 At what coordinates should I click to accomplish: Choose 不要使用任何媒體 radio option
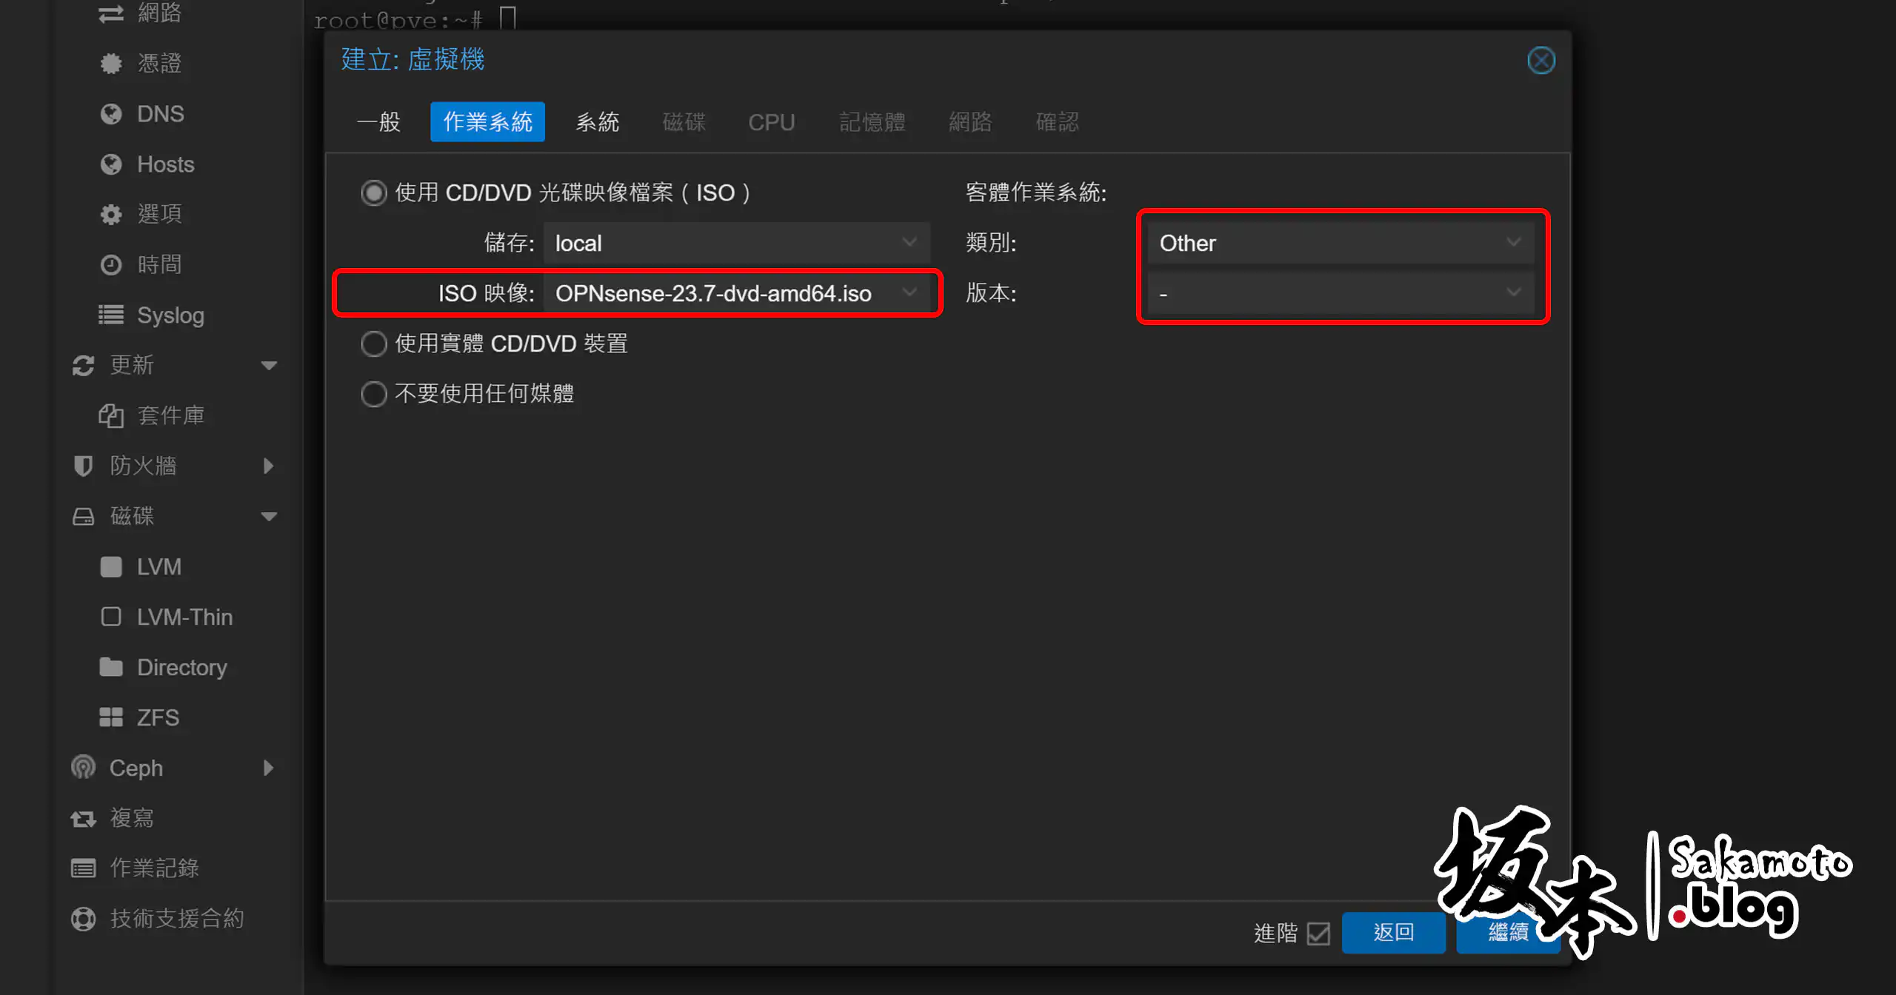374,393
